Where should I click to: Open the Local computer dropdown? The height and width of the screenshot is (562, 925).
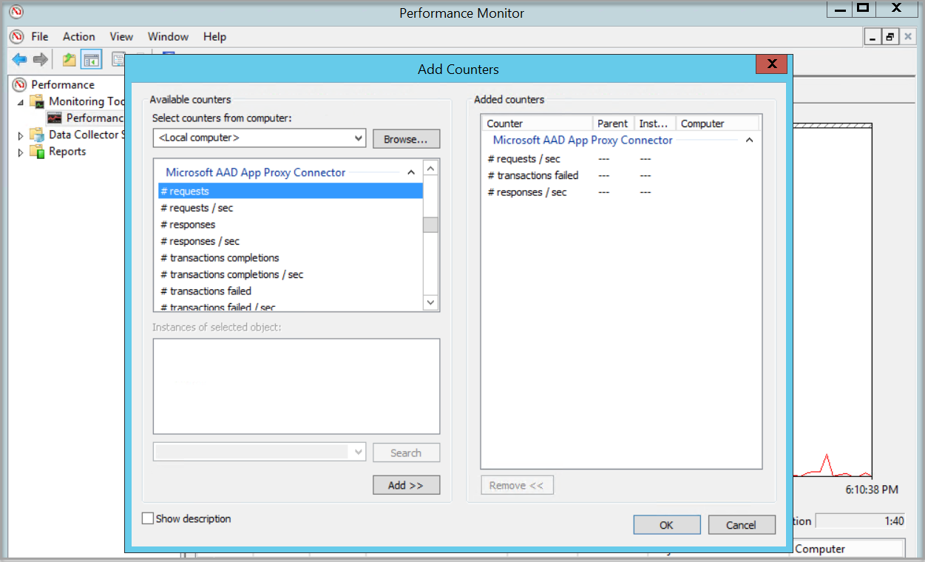coord(359,138)
